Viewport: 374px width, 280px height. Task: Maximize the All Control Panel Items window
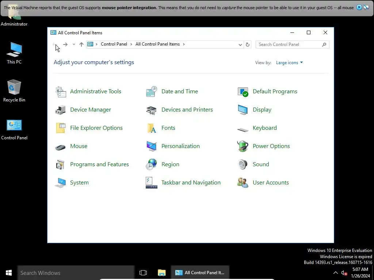tap(308, 32)
